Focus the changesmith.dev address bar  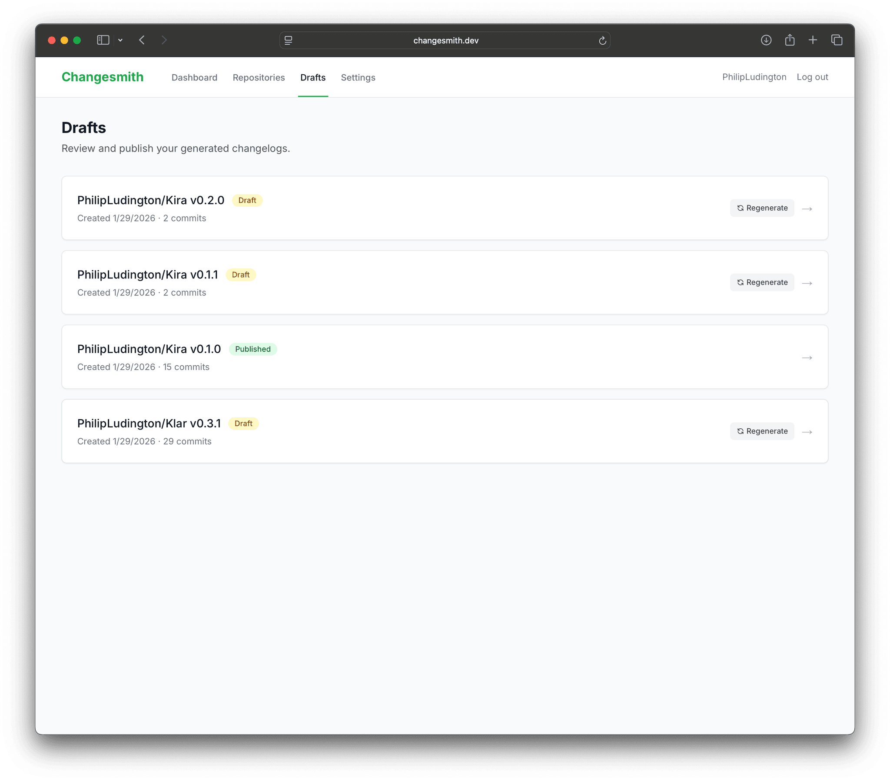click(445, 40)
